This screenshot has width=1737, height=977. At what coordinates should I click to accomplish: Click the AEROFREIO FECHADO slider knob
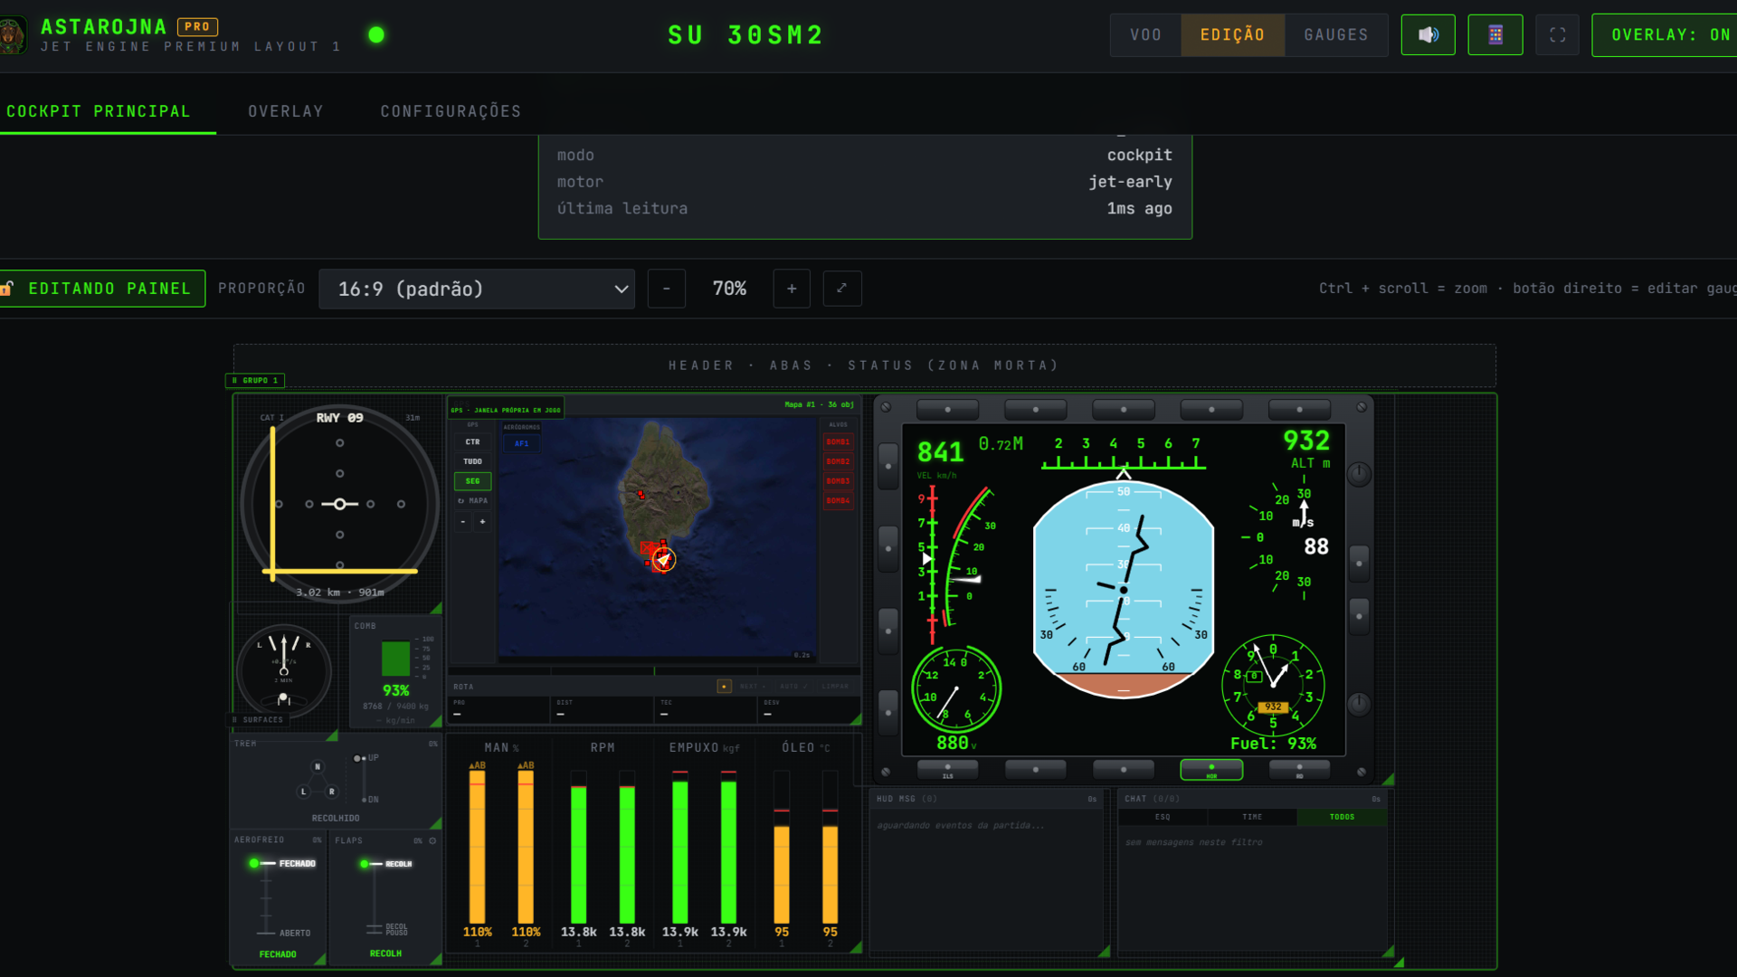[x=254, y=863]
